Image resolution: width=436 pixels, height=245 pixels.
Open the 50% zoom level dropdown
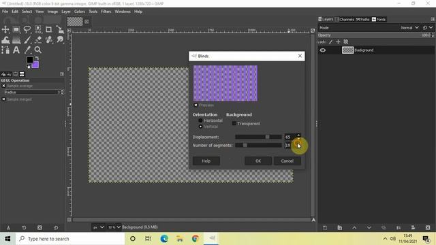coord(114,227)
